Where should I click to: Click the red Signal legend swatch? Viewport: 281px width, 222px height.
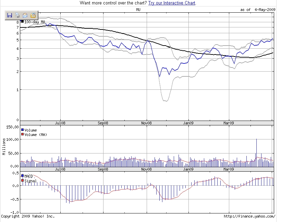click(x=22, y=181)
